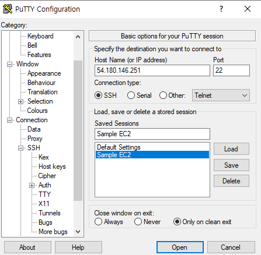
Task: Collapse the Connection tree node
Action: tap(9, 121)
